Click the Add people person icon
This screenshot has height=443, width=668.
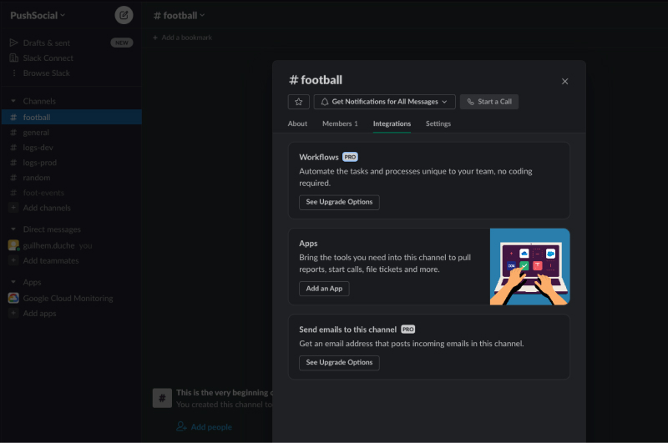pyautogui.click(x=181, y=426)
